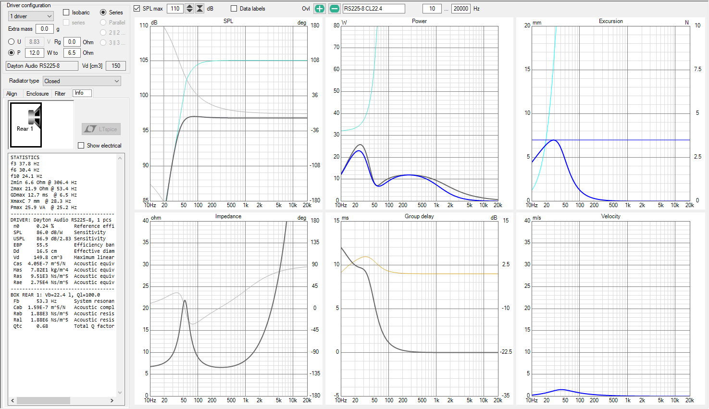The width and height of the screenshot is (709, 409).
Task: Click scroll-right arrow under statistics text
Action: [x=112, y=400]
